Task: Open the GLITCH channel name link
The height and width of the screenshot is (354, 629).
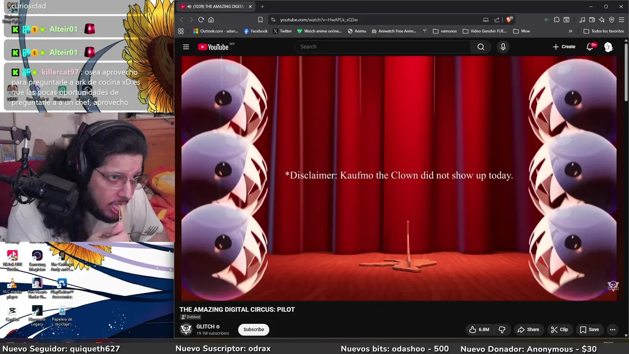Action: point(205,326)
